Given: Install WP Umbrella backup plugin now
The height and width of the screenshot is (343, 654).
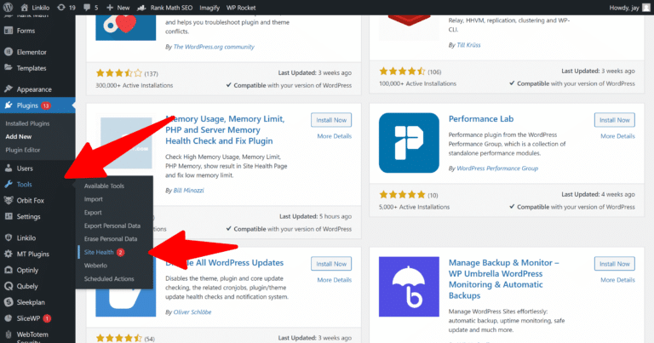Looking at the screenshot, I should coord(614,264).
